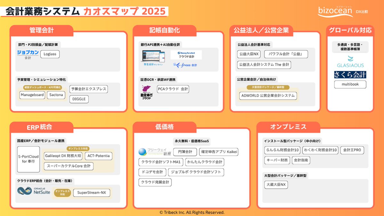This screenshot has height=216, width=384.
Task: Open the オンプレミス category header
Action: (x=288, y=127)
